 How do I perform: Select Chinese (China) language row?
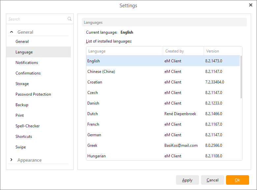[101, 72]
